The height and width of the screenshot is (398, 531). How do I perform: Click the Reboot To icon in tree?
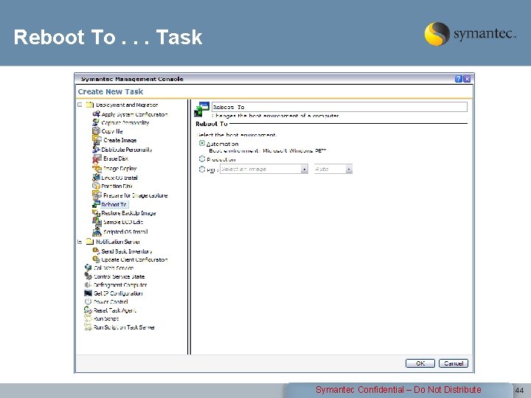pyautogui.click(x=96, y=204)
